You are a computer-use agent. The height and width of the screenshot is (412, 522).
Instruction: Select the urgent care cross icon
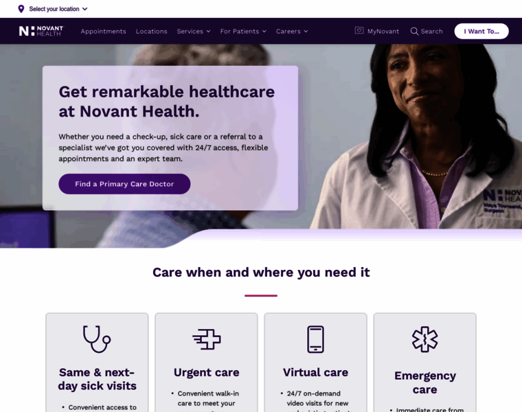click(x=207, y=339)
